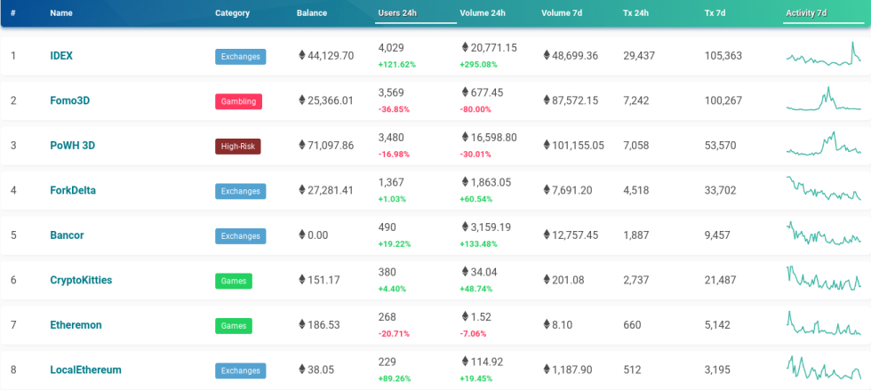
Task: Open the ForkDelta dapp page
Action: tap(73, 191)
